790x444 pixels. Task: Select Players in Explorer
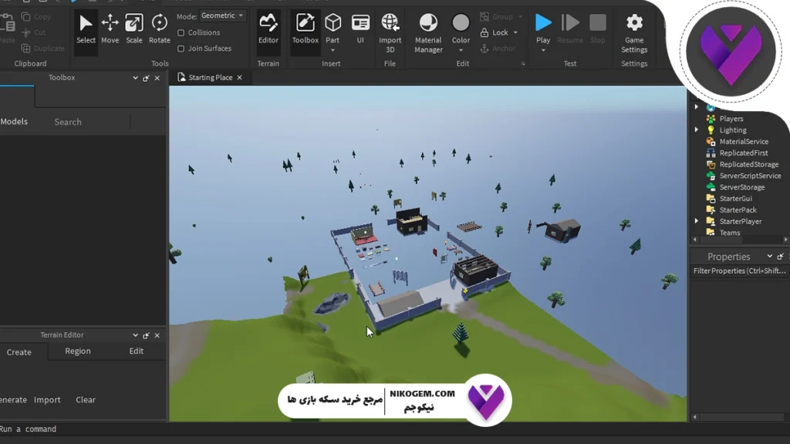(731, 119)
